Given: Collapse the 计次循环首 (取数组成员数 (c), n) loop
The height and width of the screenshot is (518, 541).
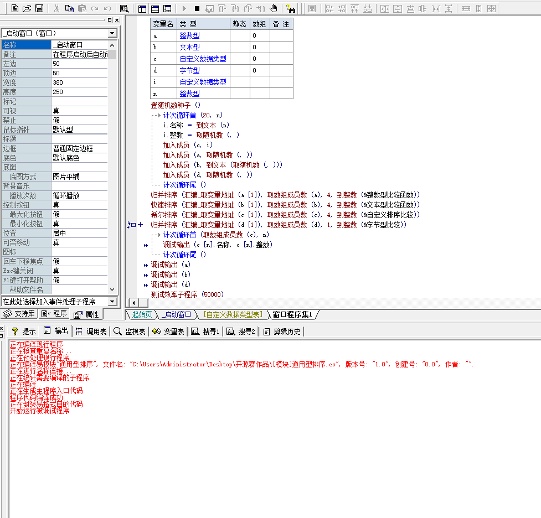Looking at the screenshot, I should point(159,235).
